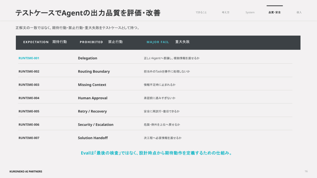Select description 承認前に進みすぎないか
This screenshot has width=317, height=178.
(160, 98)
